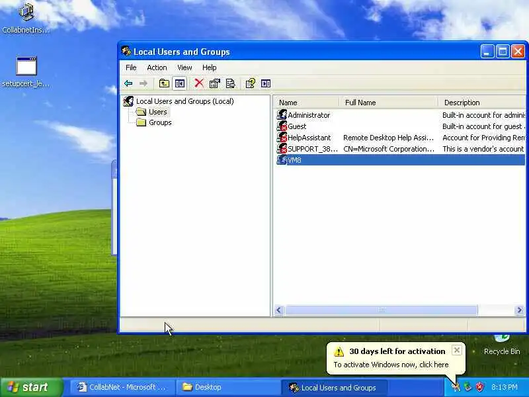Select Local Users and Groups (Local) label
529x397 pixels.
coord(185,101)
